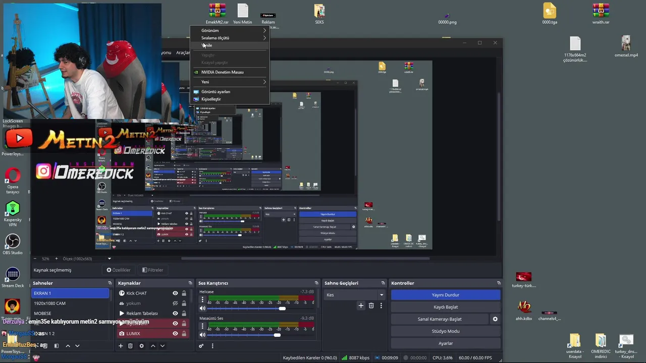Image resolution: width=646 pixels, height=363 pixels.
Task: Hide the Kick CHAT source
Action: [x=175, y=293]
